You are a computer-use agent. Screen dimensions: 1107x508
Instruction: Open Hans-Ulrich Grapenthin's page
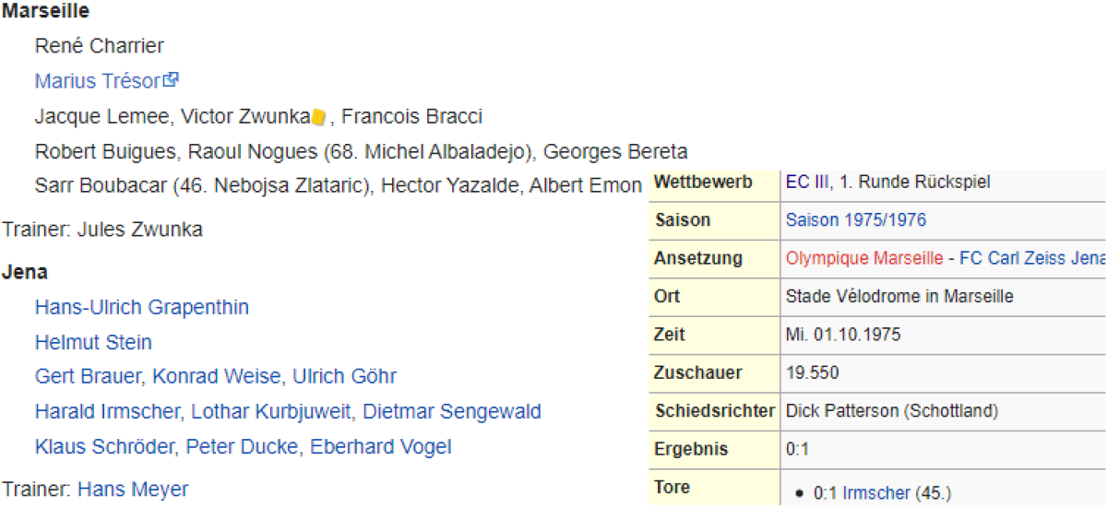coord(141,307)
